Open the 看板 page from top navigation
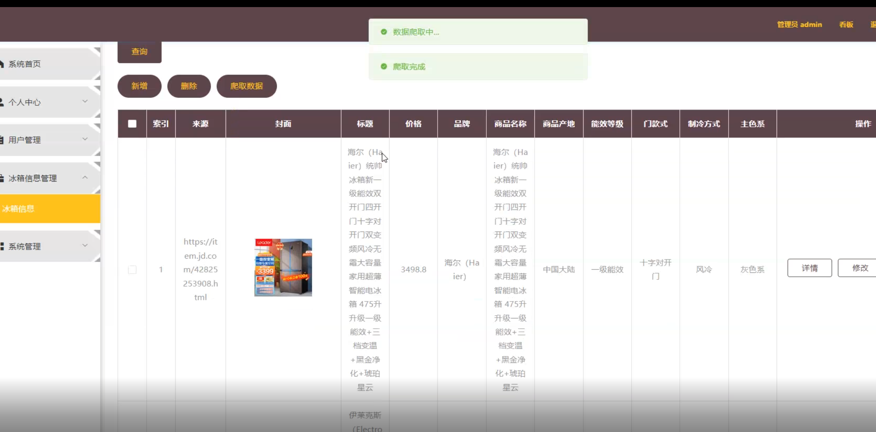 coord(846,24)
